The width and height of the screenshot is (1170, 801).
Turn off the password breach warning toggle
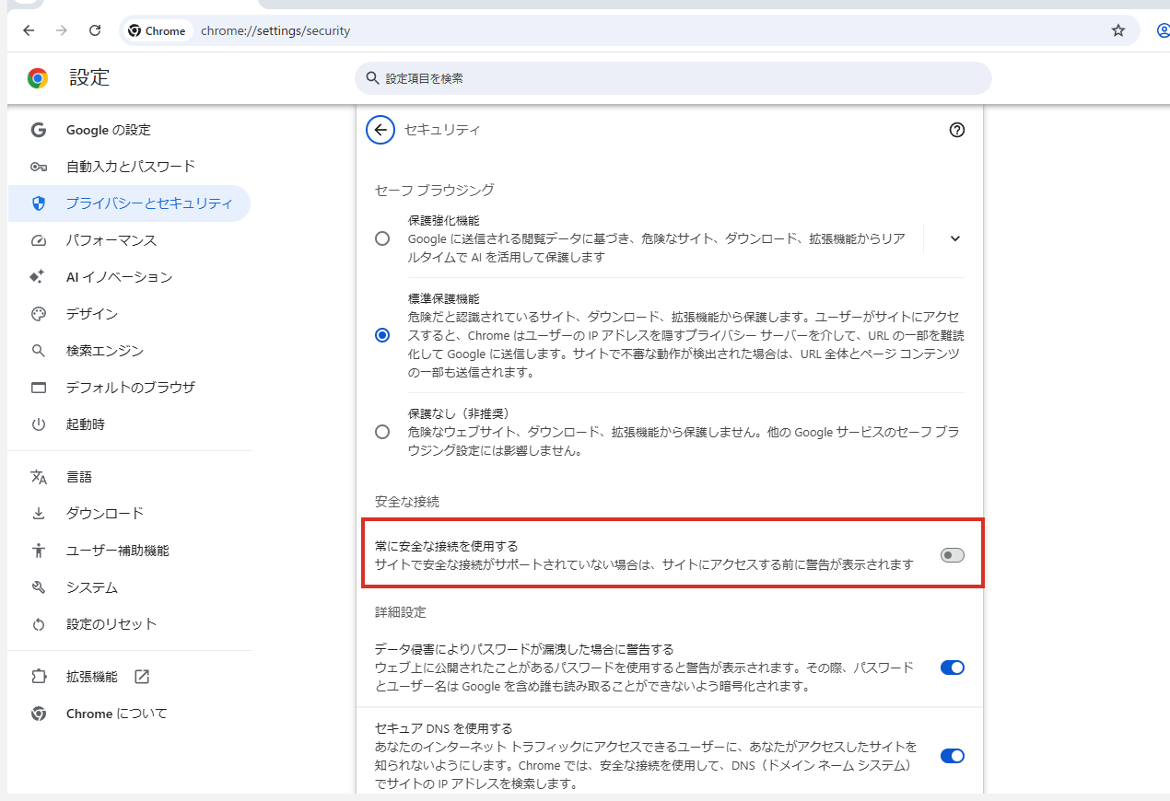pyautogui.click(x=952, y=667)
